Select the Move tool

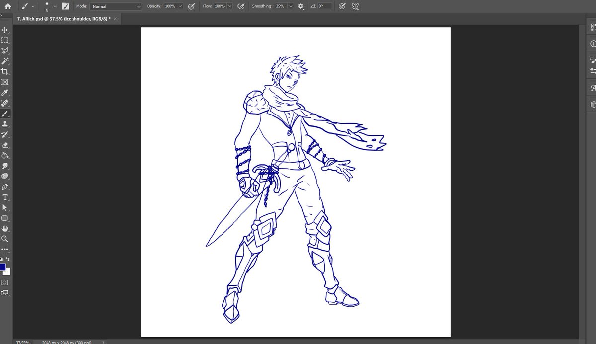[5, 29]
